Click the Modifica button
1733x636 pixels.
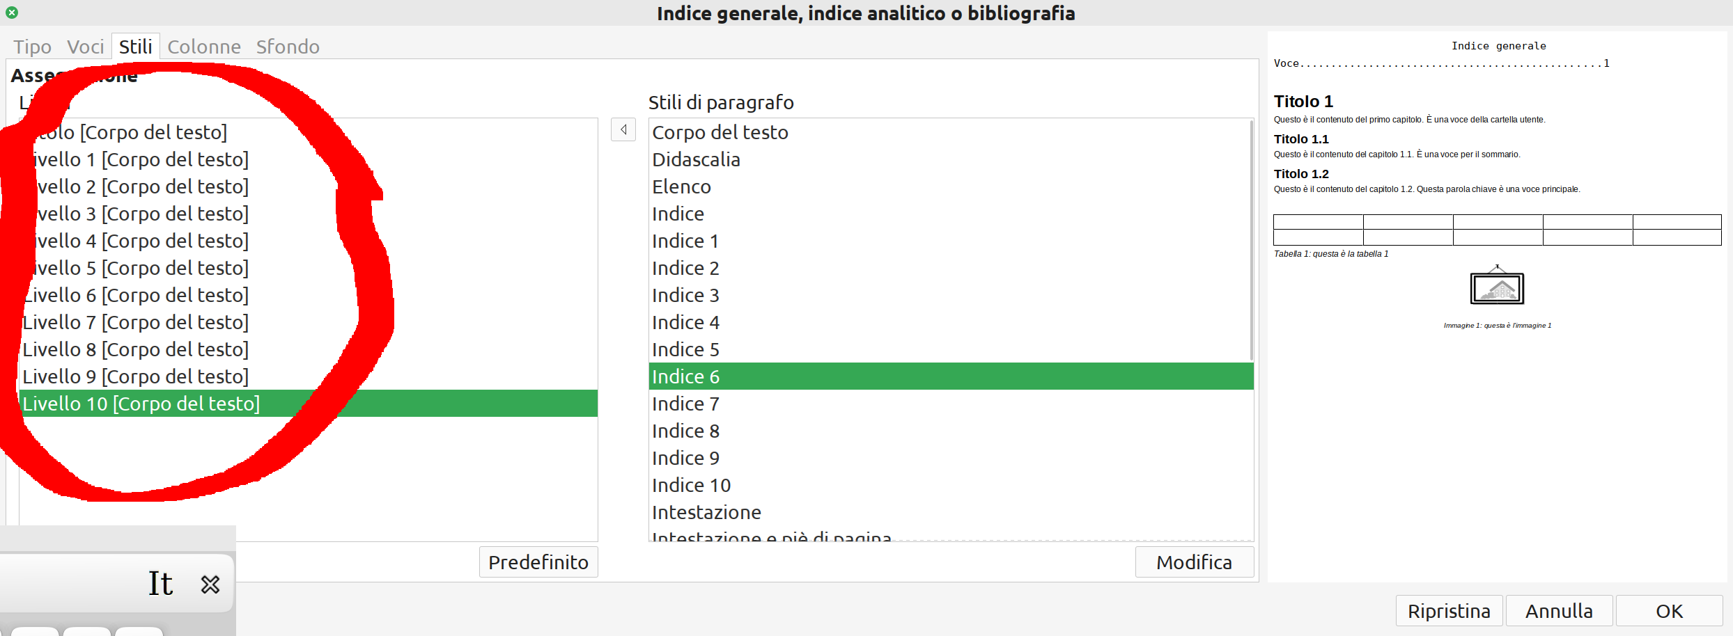click(1195, 562)
